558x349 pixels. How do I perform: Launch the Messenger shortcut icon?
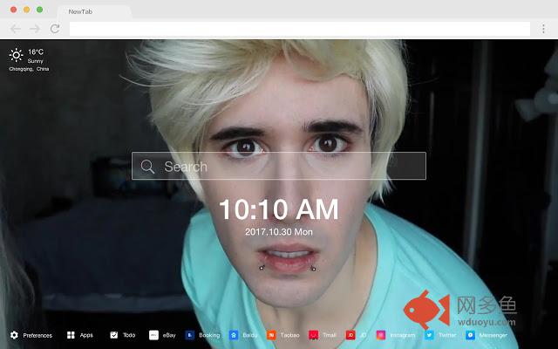470,335
